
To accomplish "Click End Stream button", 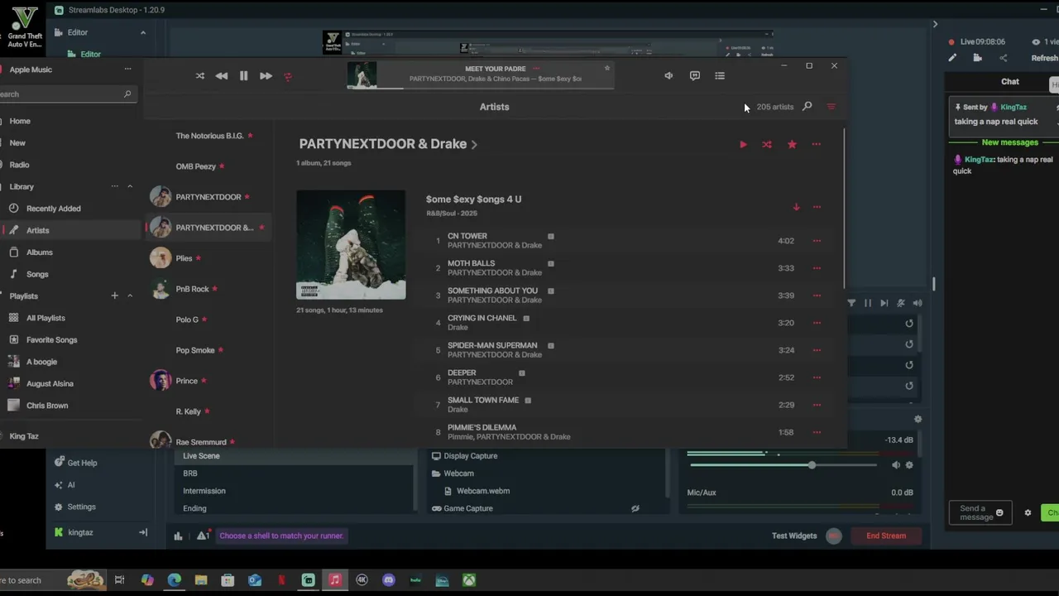I will (886, 536).
